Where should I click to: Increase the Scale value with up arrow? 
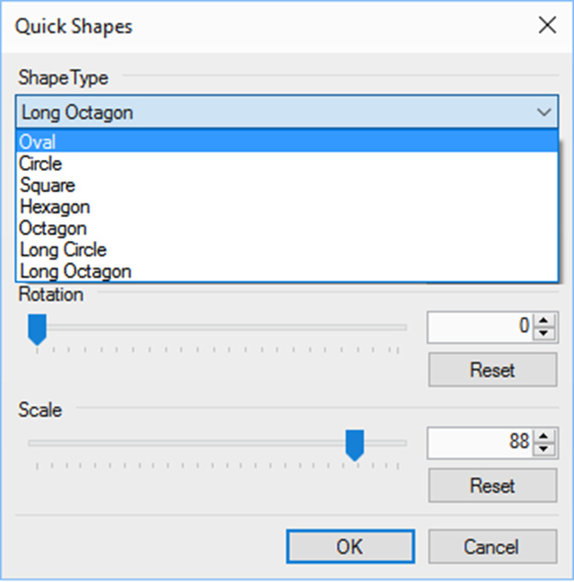[x=545, y=436]
